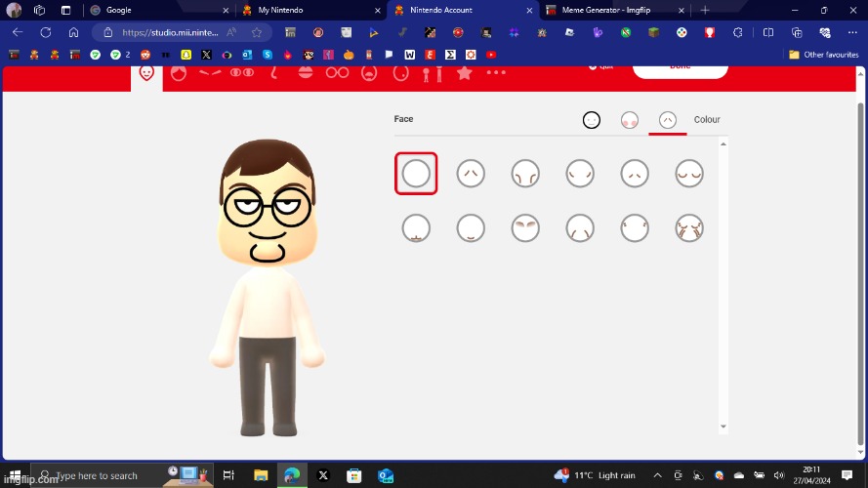Open the Nose category icon
The width and height of the screenshot is (868, 488).
[274, 73]
